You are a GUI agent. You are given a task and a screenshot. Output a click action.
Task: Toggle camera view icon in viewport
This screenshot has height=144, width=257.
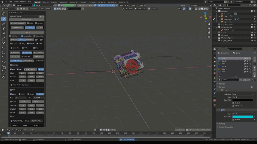pos(209,33)
